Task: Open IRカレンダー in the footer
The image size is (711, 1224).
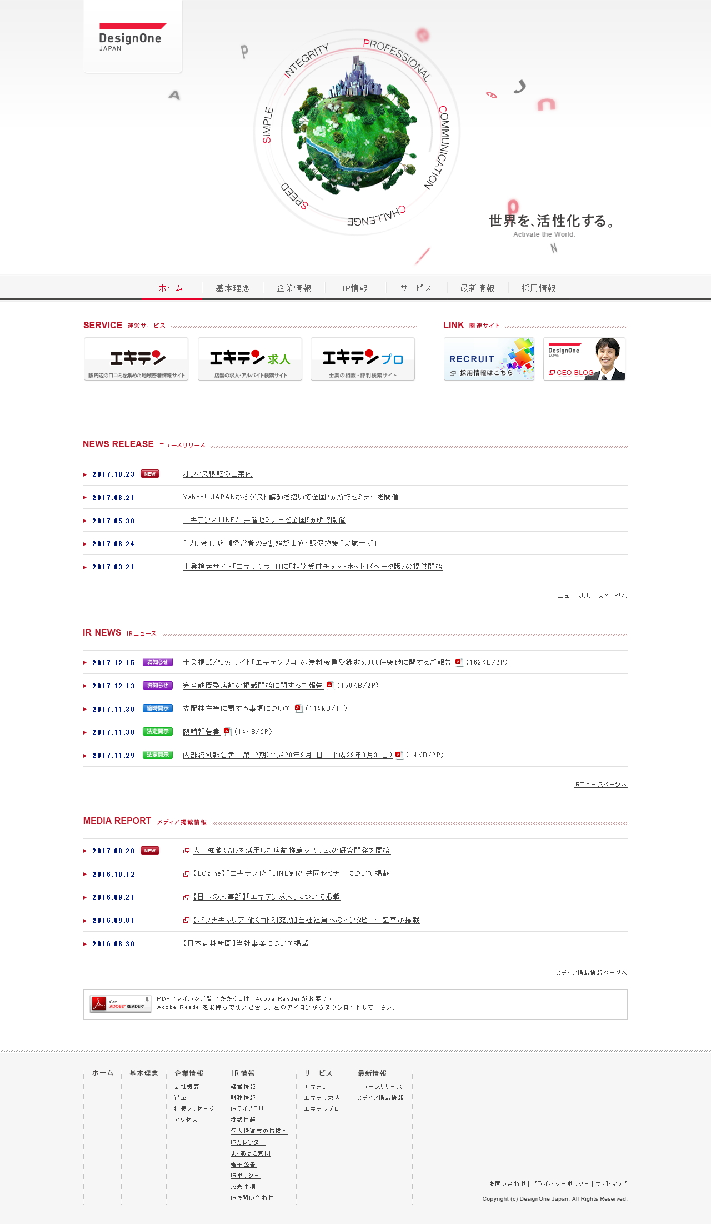Action: click(x=248, y=1142)
